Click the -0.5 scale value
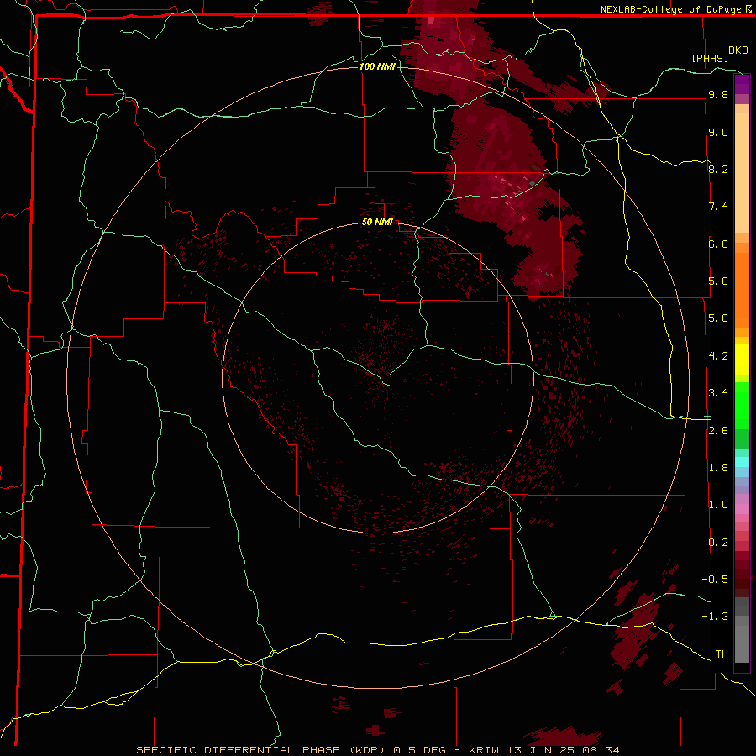Screen dimensions: 756x756 coord(715,580)
